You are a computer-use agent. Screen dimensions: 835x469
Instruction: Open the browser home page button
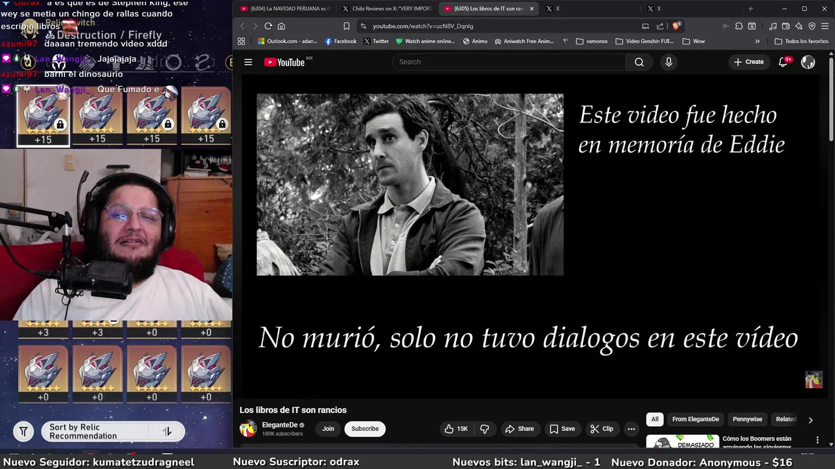[281, 26]
